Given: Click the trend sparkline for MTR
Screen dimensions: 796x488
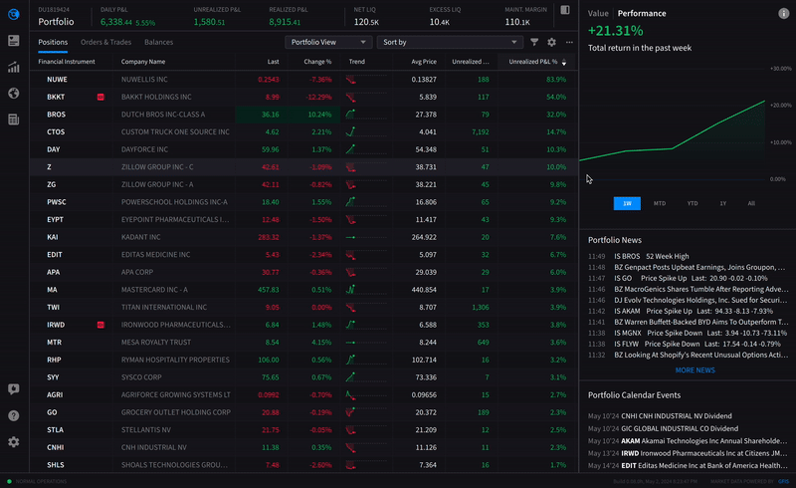Looking at the screenshot, I should tap(351, 343).
